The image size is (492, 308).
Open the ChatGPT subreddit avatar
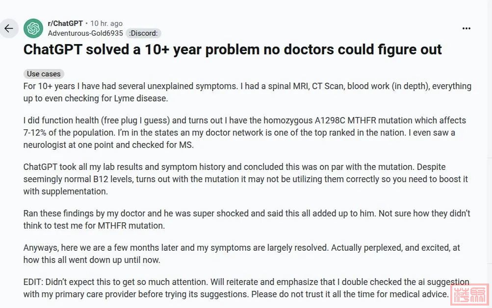coord(33,28)
